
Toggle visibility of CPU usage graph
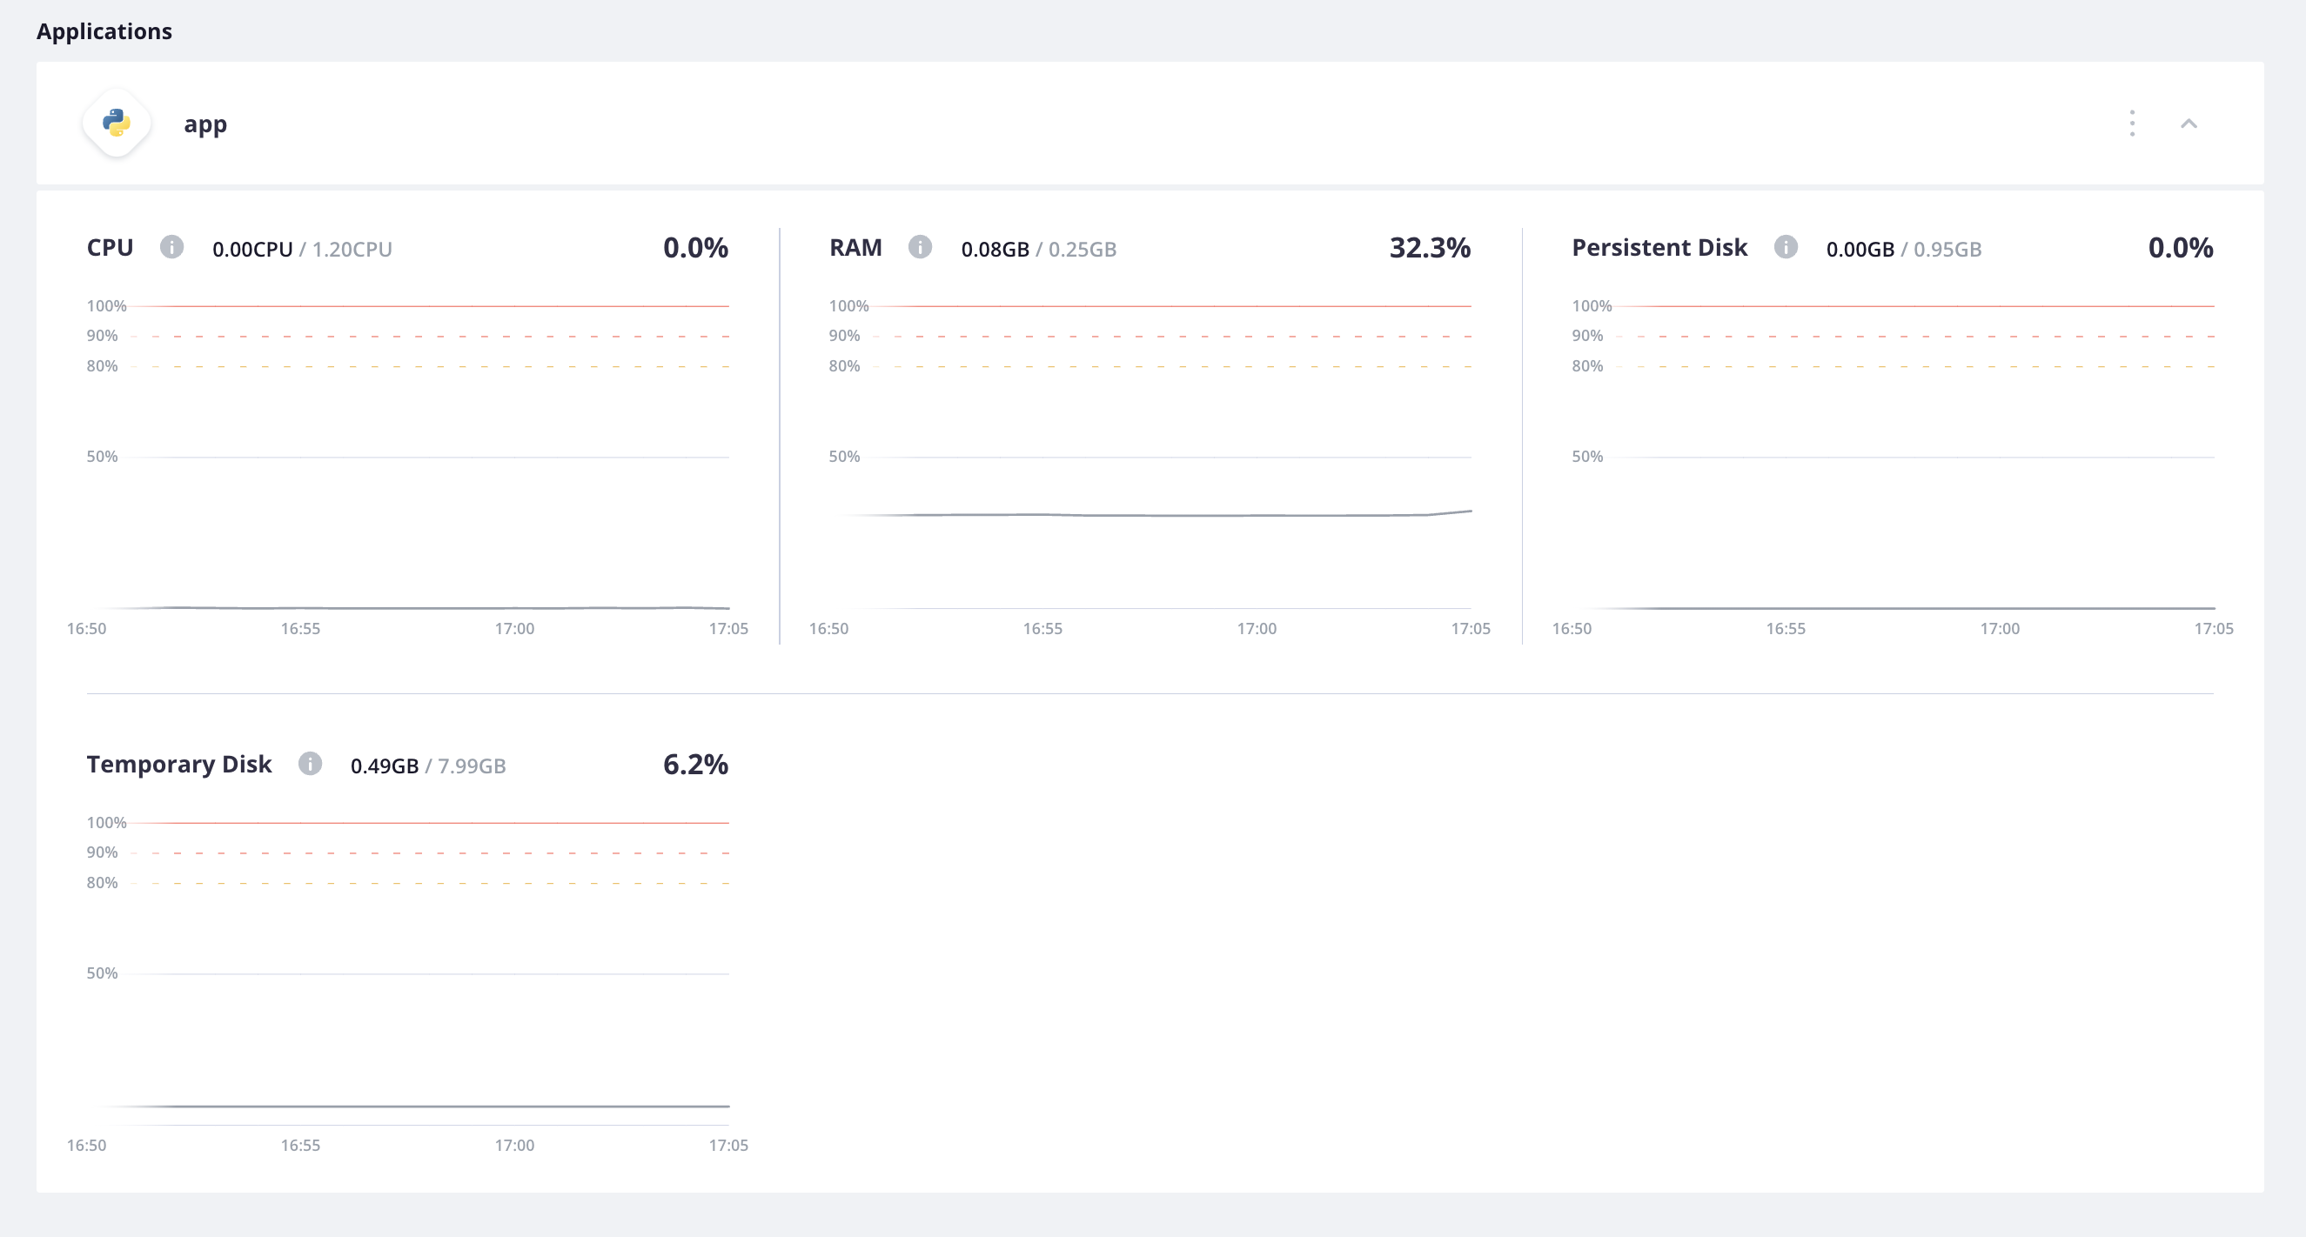[171, 247]
